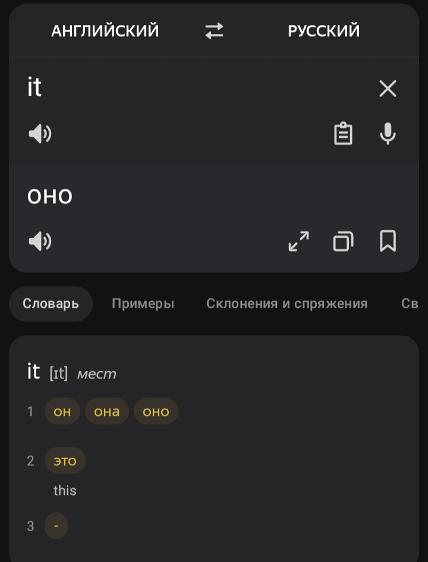
Task: Open the Склонения и спряжения tab
Action: tap(287, 304)
